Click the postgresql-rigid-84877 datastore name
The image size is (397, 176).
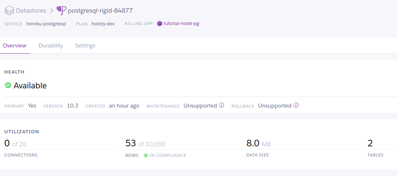pyautogui.click(x=101, y=11)
